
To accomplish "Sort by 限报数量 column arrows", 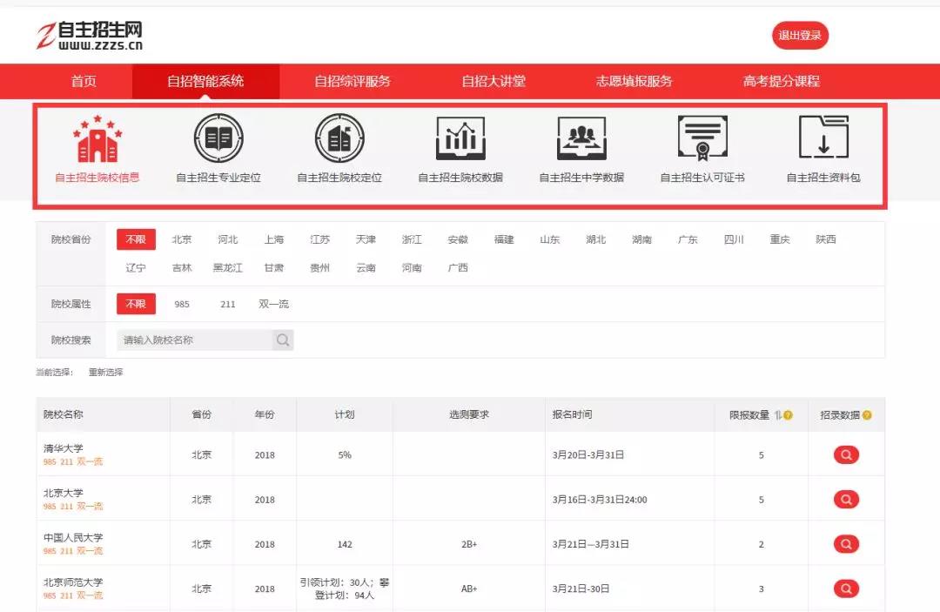I will (778, 415).
